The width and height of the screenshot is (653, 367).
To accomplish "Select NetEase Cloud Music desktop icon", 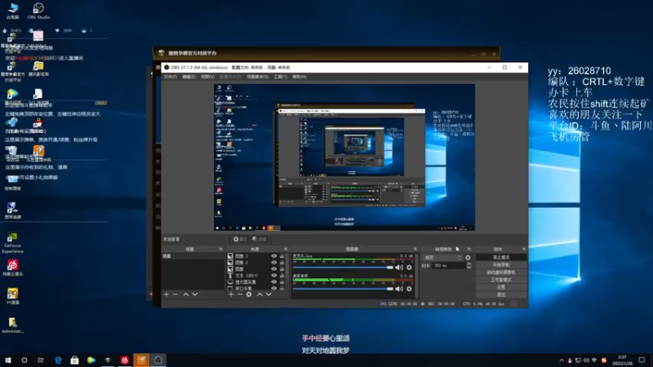I will coord(12,268).
